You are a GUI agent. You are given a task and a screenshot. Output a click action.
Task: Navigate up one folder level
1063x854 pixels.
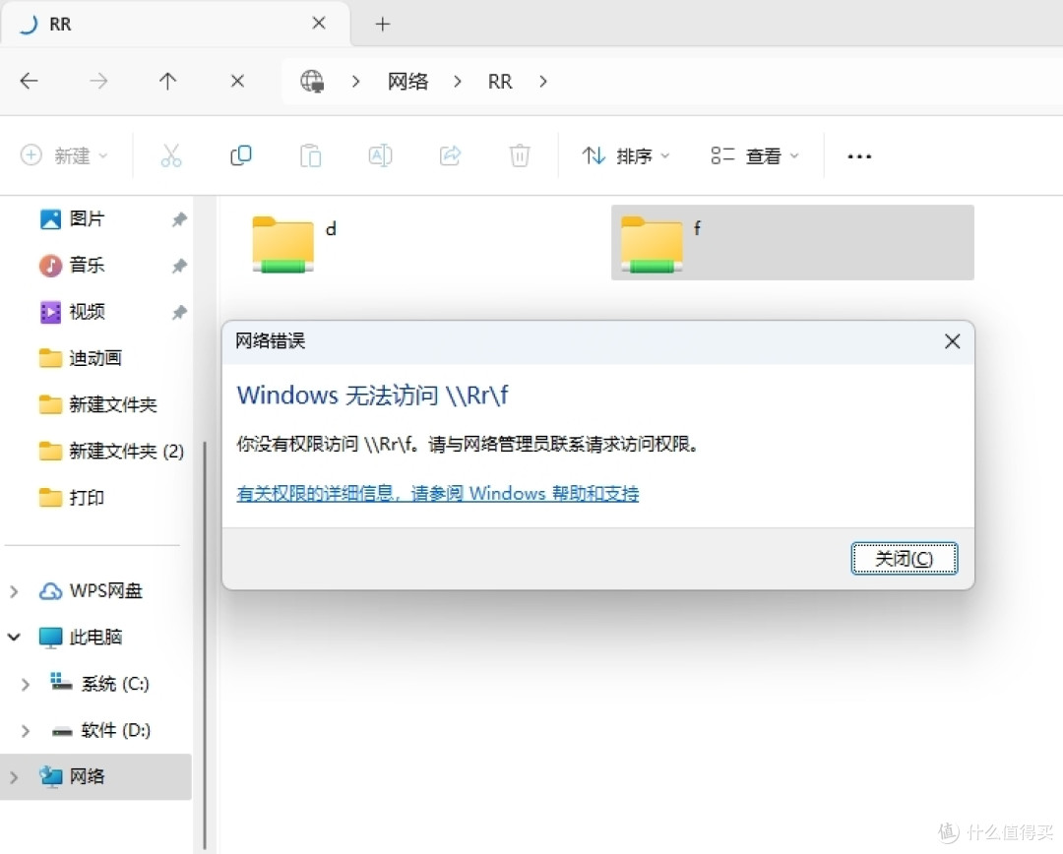[x=167, y=82]
